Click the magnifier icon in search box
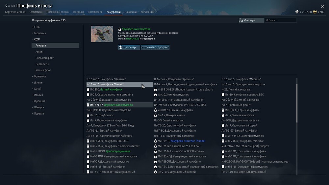329x185 pixels. [267, 20]
